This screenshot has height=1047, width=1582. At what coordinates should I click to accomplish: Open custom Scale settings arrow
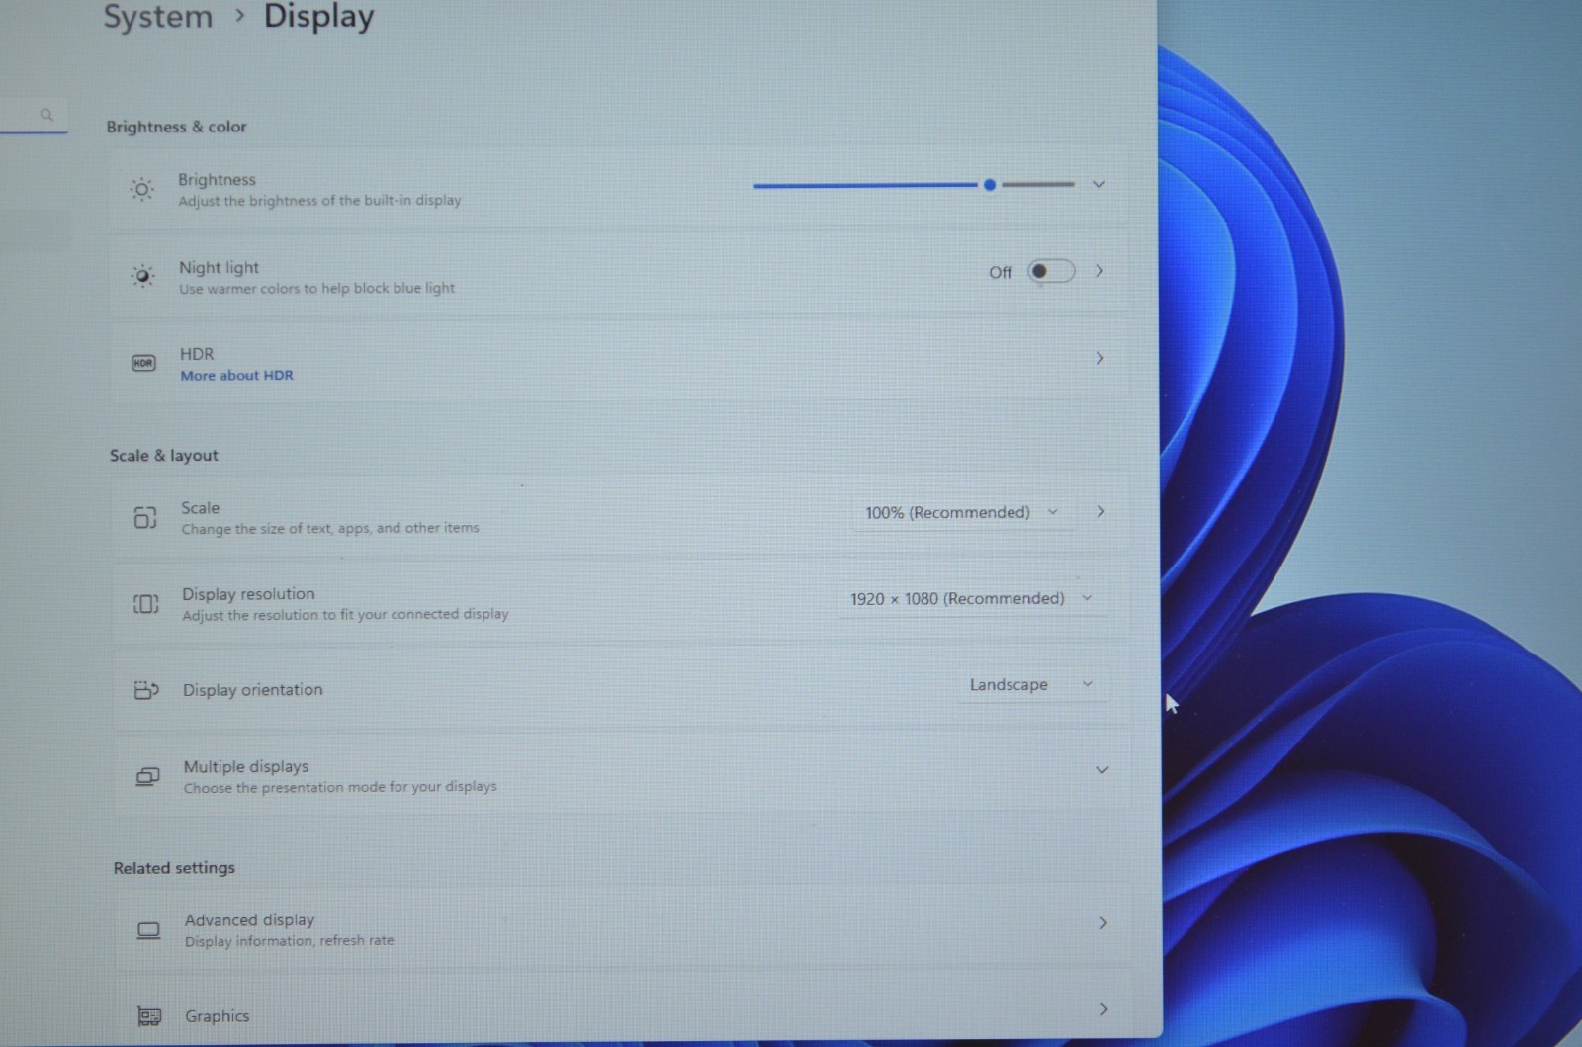pyautogui.click(x=1100, y=512)
